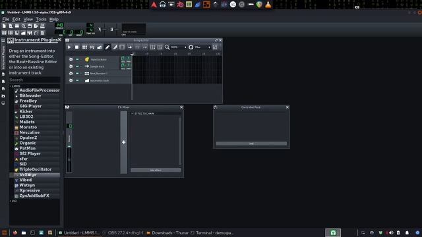The width and height of the screenshot is (422, 237).
Task: Add beat/bassline track in Song Editor
Action: (x=84, y=47)
